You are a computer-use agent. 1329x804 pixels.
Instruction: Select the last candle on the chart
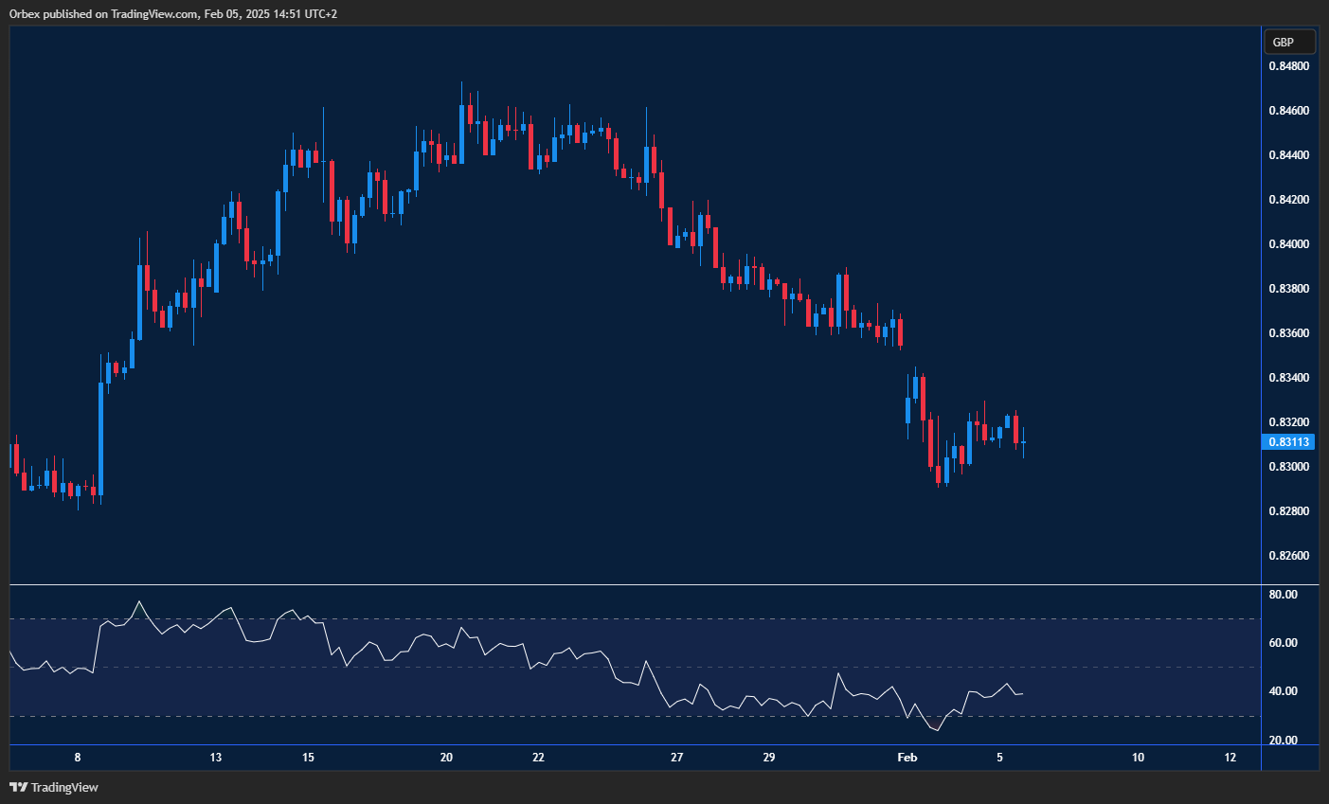[x=1023, y=443]
